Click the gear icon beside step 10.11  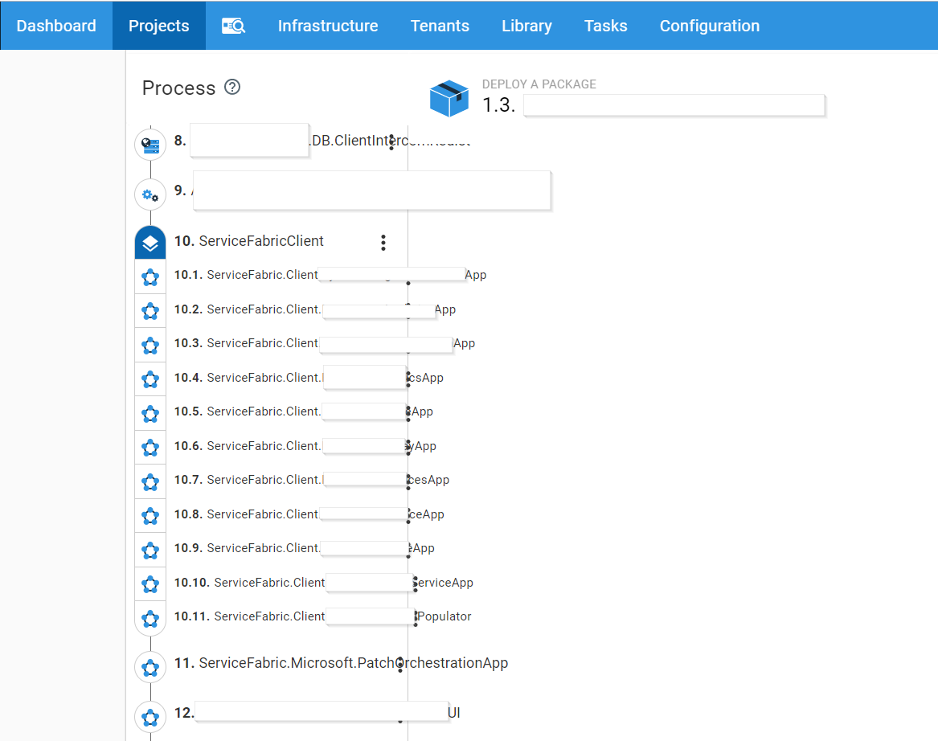coord(150,619)
